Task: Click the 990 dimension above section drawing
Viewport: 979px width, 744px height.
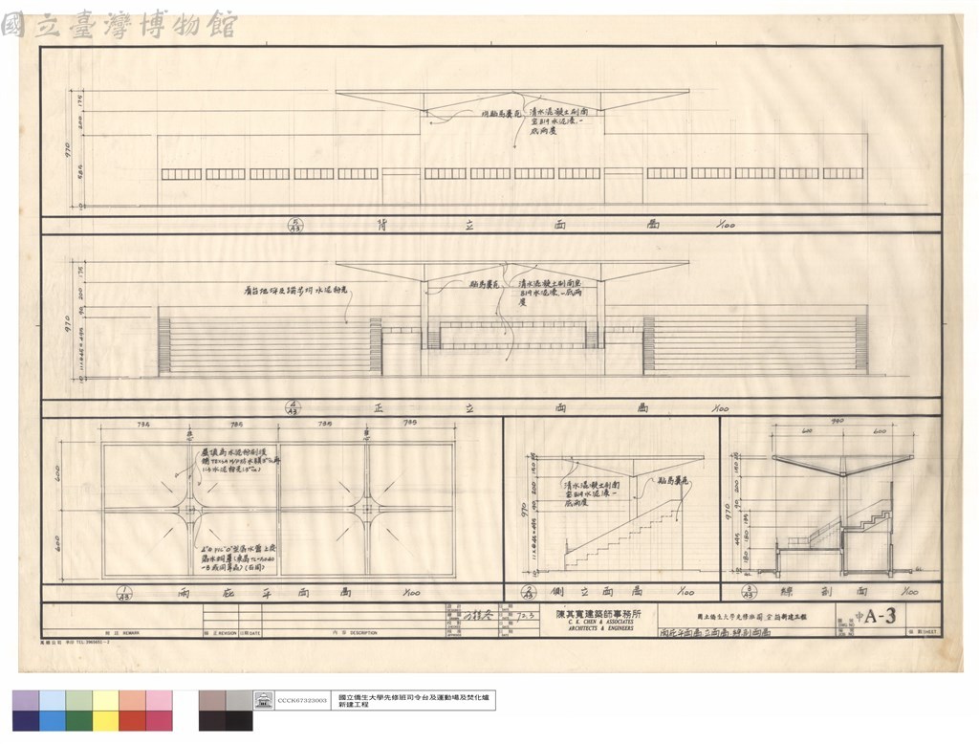Action: [837, 421]
